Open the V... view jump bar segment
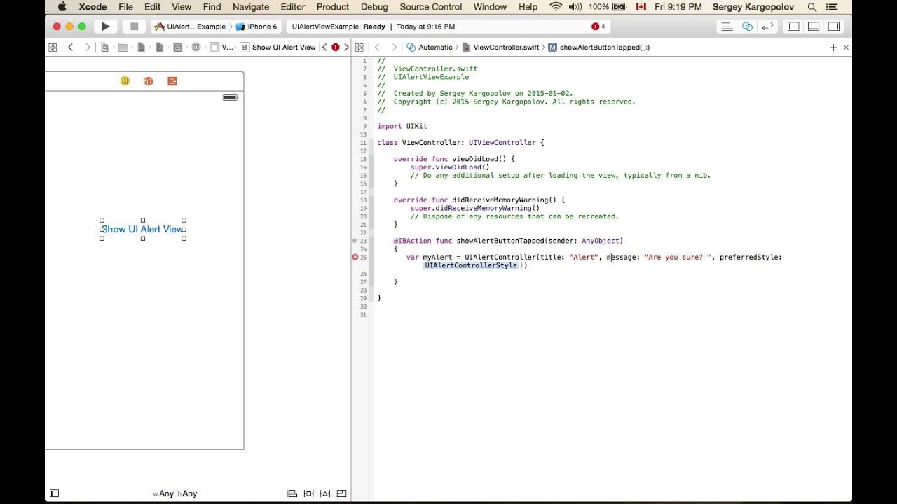This screenshot has height=504, width=897. 221,48
